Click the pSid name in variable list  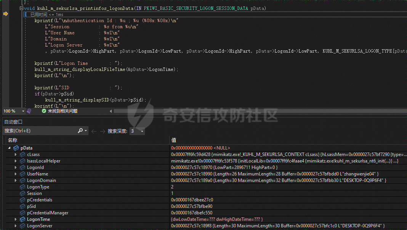[x=31, y=206]
